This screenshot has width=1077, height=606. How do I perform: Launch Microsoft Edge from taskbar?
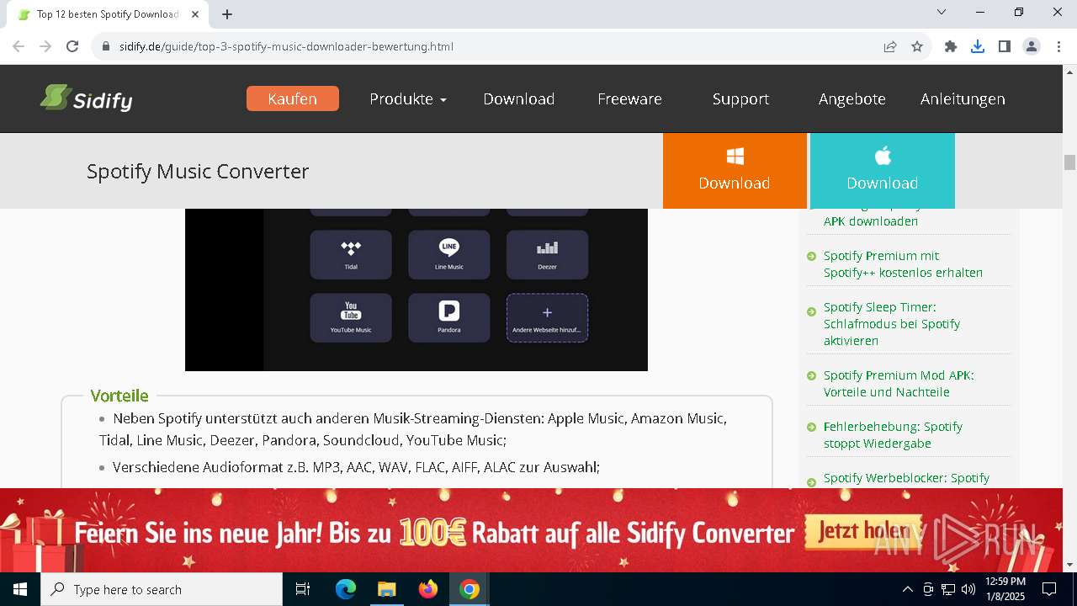pos(346,589)
